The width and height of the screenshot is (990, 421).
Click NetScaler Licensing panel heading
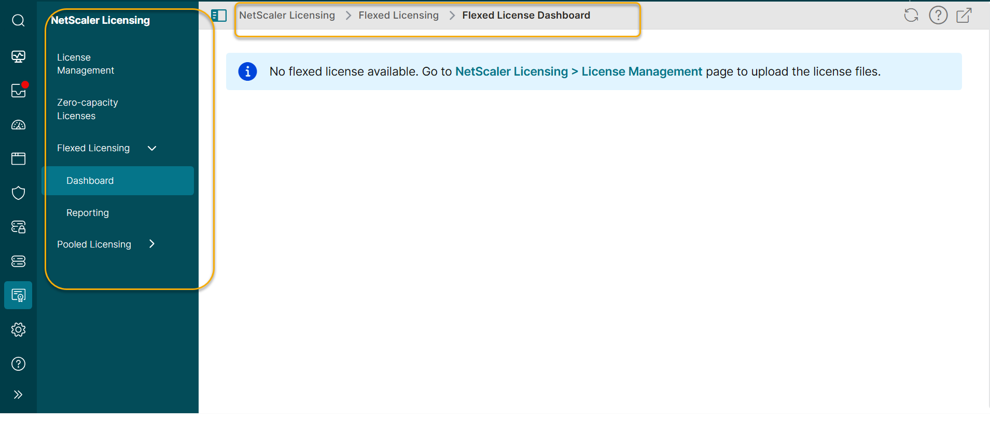click(x=100, y=20)
